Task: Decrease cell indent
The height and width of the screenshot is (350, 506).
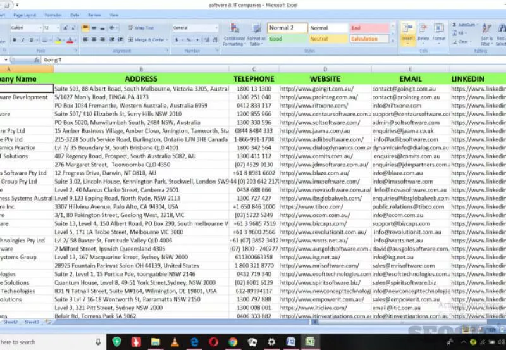Action: (x=112, y=39)
